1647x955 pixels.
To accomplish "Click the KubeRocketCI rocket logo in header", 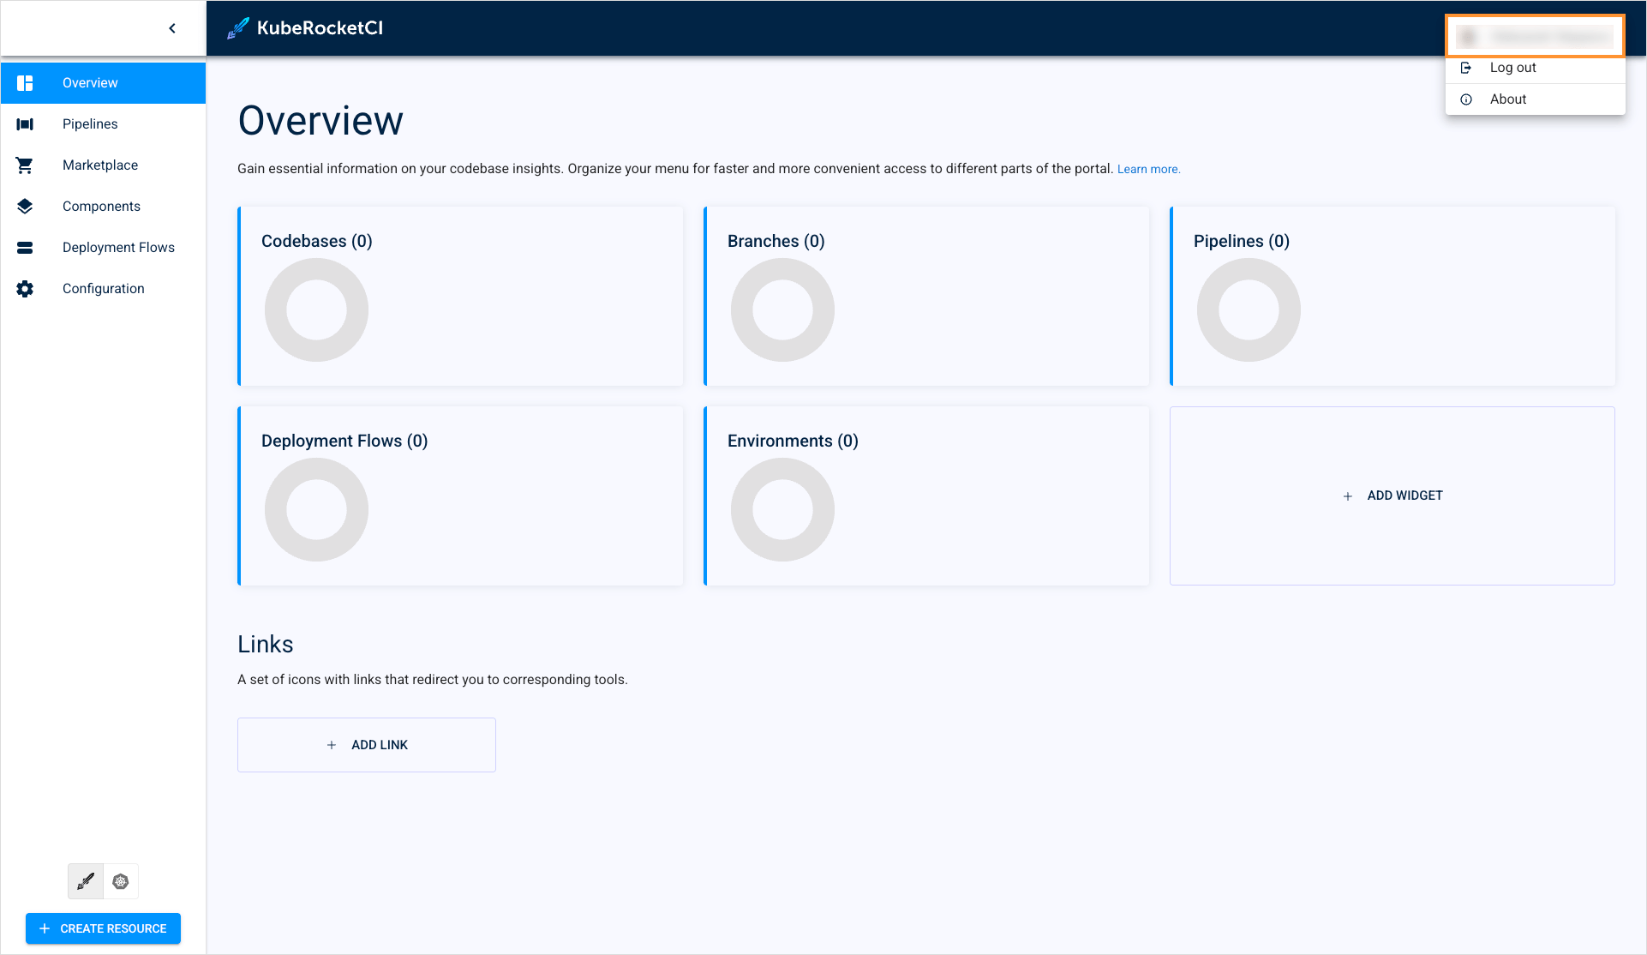I will click(x=237, y=28).
